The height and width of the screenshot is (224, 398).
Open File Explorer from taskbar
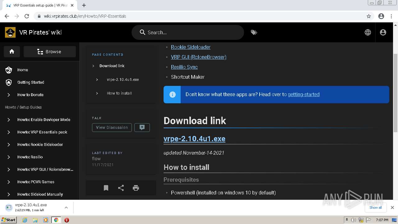tap(35, 220)
